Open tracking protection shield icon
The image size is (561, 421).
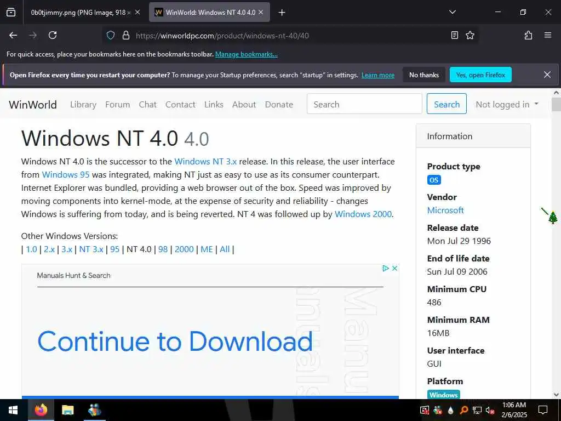point(111,35)
